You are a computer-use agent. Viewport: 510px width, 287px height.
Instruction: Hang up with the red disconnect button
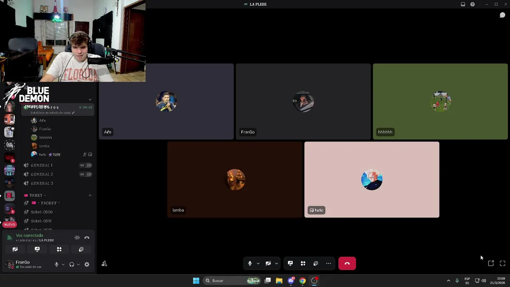coord(347,263)
